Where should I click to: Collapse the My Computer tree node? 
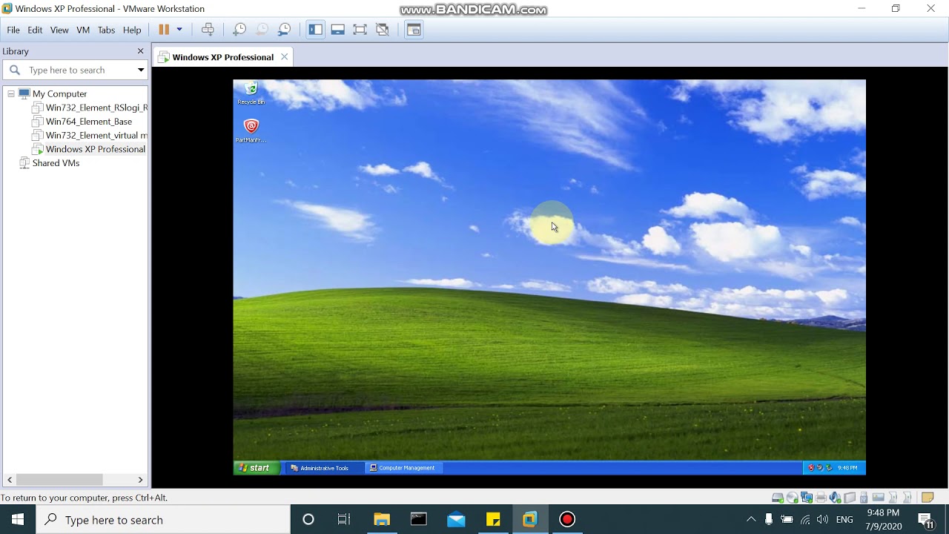click(x=11, y=94)
